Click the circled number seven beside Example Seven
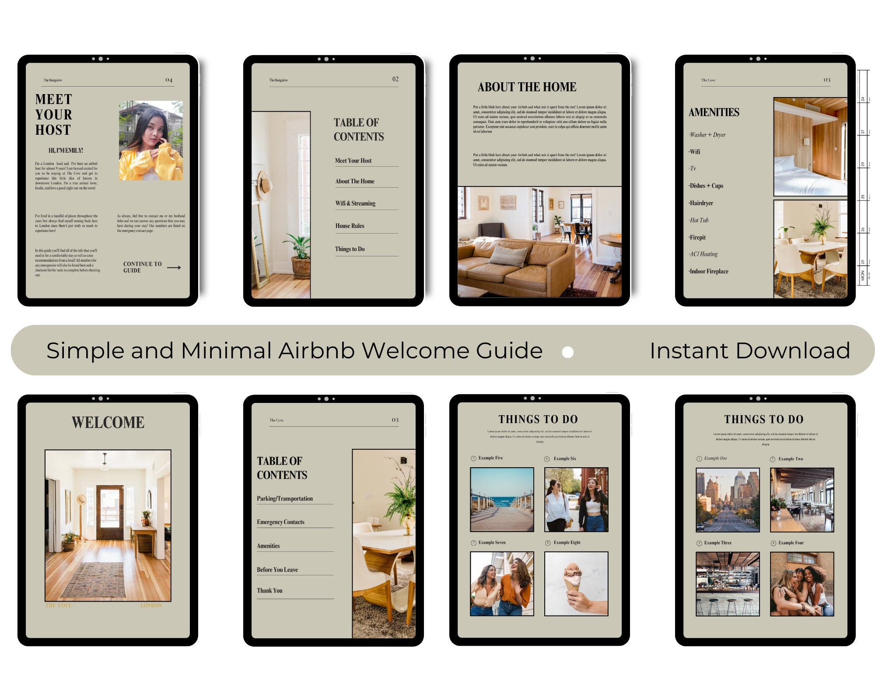The height and width of the screenshot is (700, 875). pyautogui.click(x=474, y=542)
